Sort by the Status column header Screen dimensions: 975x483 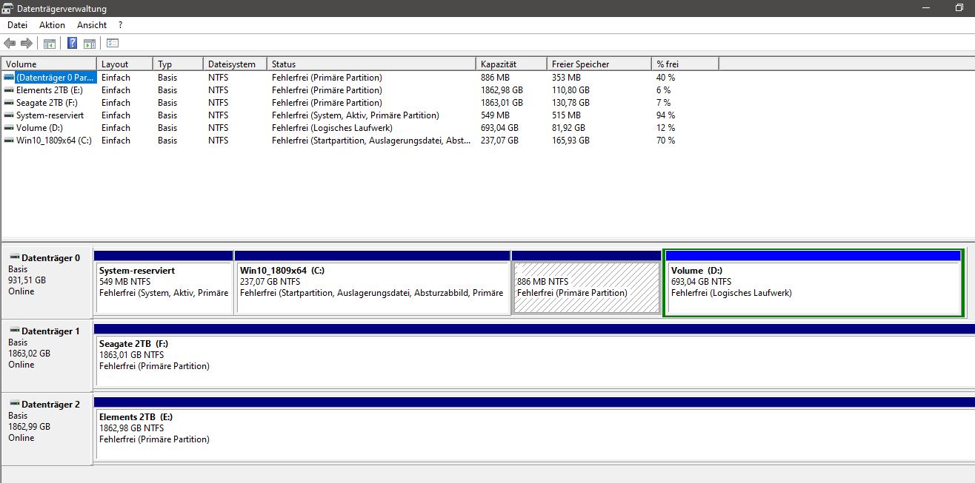click(371, 64)
